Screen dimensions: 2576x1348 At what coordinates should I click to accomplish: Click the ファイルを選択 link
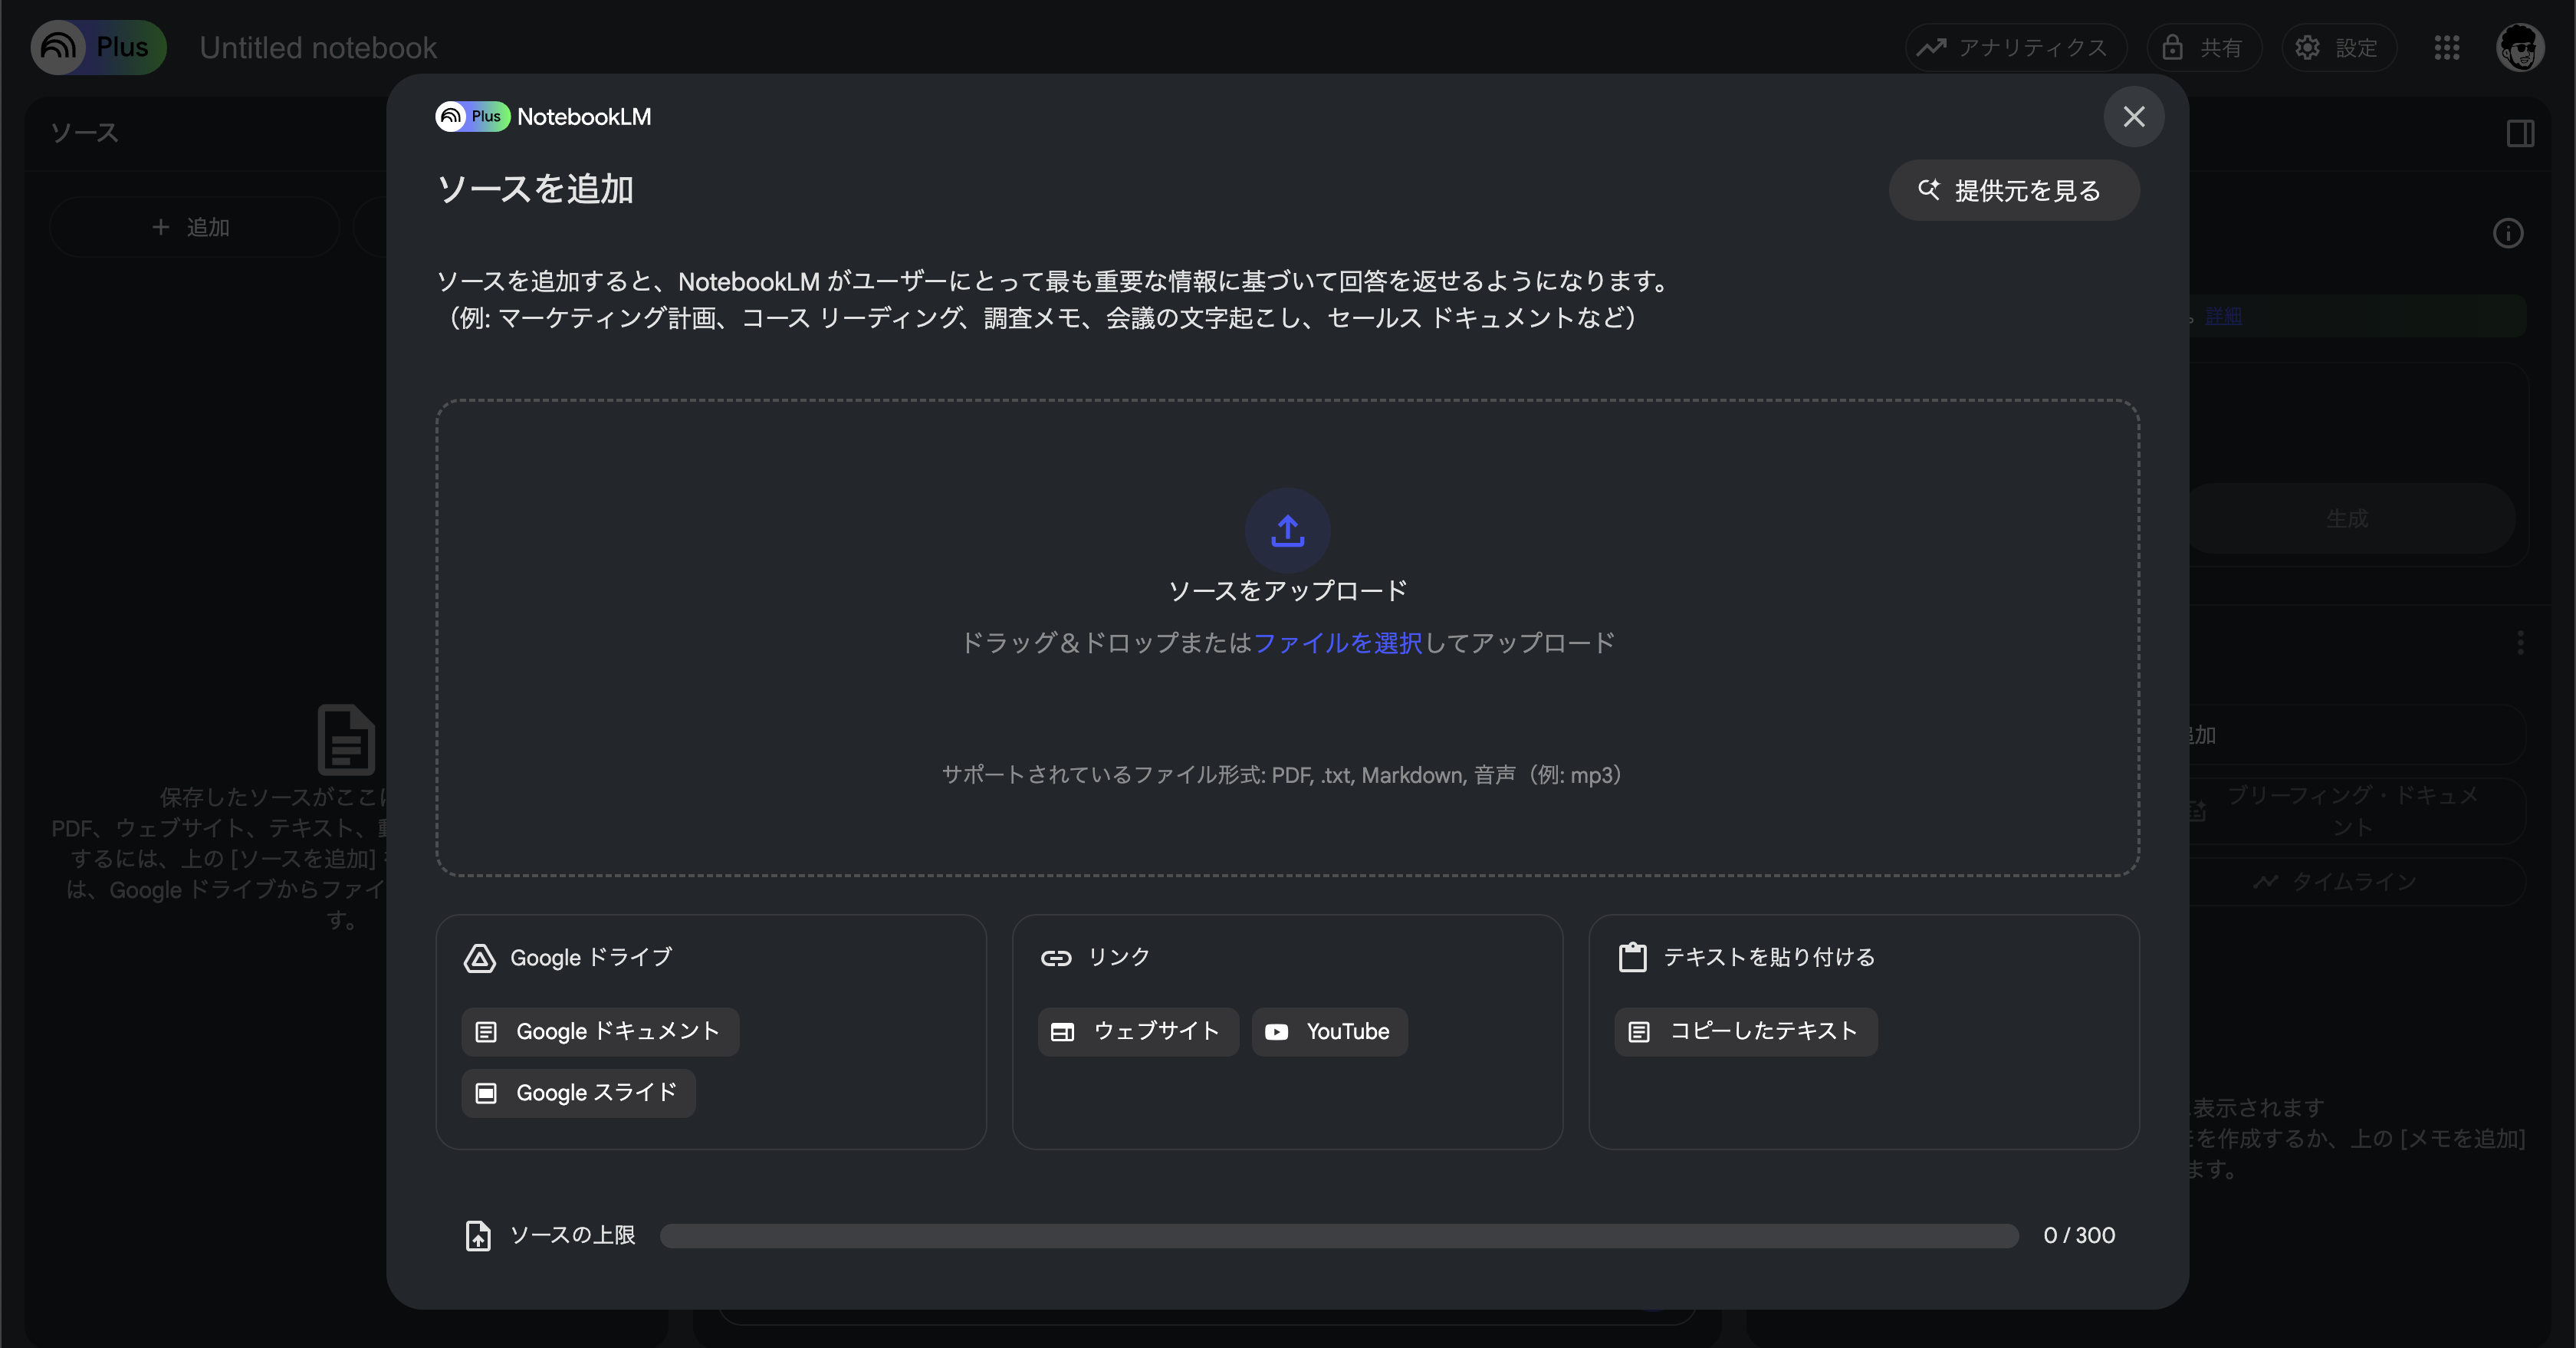click(x=1337, y=643)
